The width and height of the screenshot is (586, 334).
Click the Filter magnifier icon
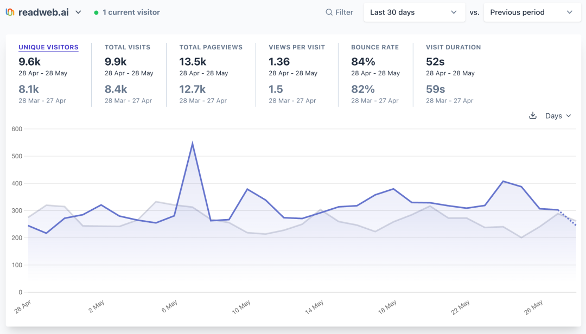[x=329, y=12]
